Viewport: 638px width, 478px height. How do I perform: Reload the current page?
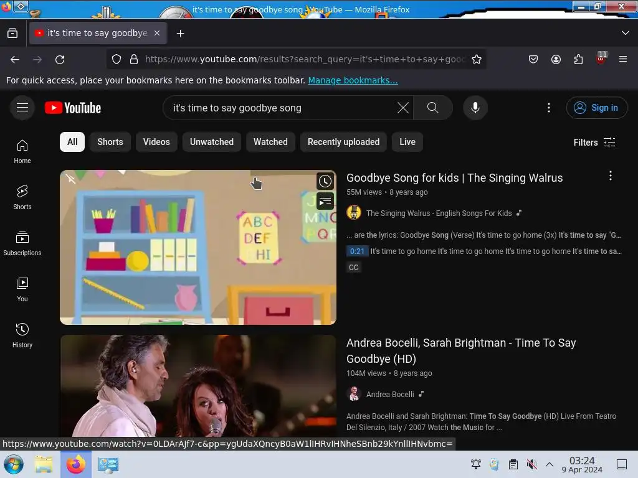[x=60, y=59]
